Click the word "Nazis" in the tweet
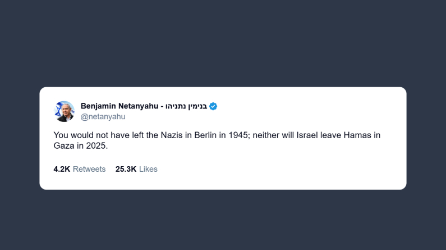This screenshot has height=250, width=446. (163, 135)
